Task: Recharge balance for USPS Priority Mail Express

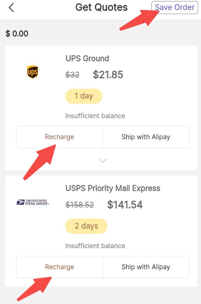Action: (59, 267)
